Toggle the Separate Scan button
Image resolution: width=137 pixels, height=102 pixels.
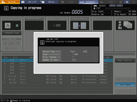pyautogui.click(x=12, y=33)
